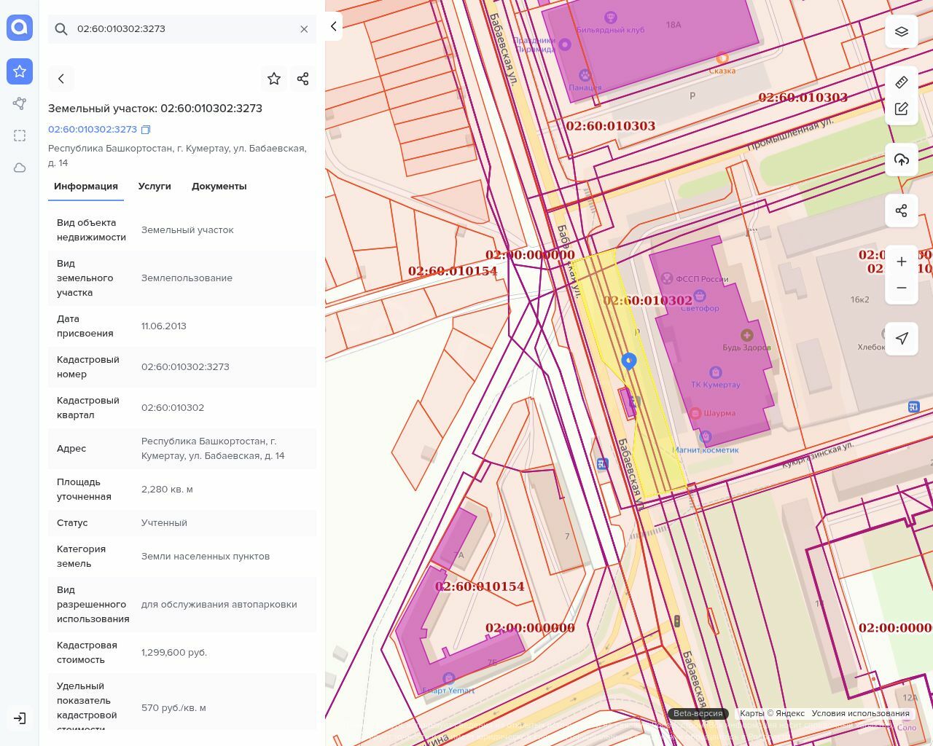Add parcel to favorites with star

pyautogui.click(x=274, y=79)
